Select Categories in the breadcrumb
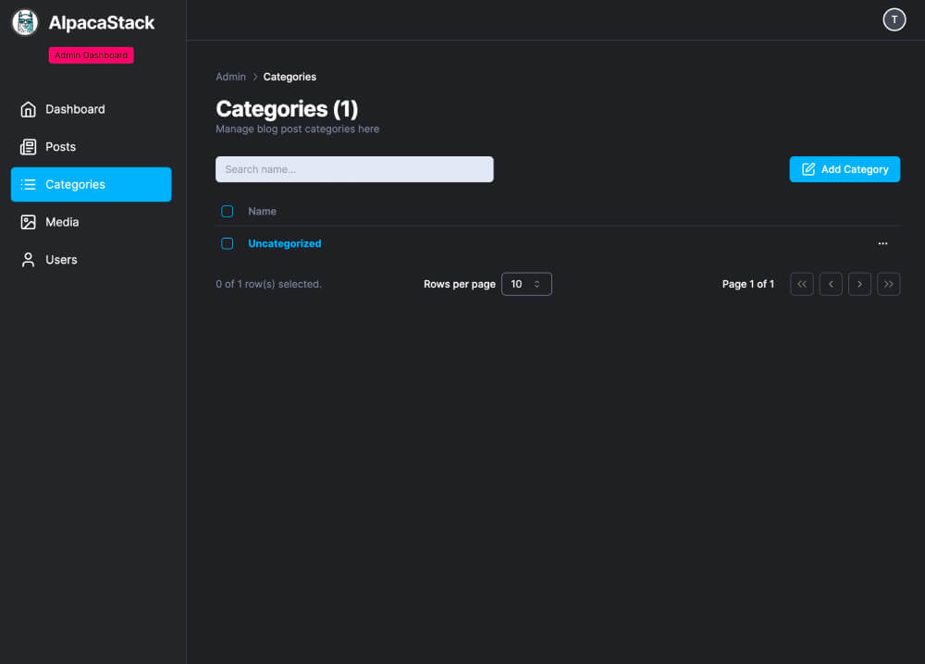The width and height of the screenshot is (925, 664). tap(290, 77)
